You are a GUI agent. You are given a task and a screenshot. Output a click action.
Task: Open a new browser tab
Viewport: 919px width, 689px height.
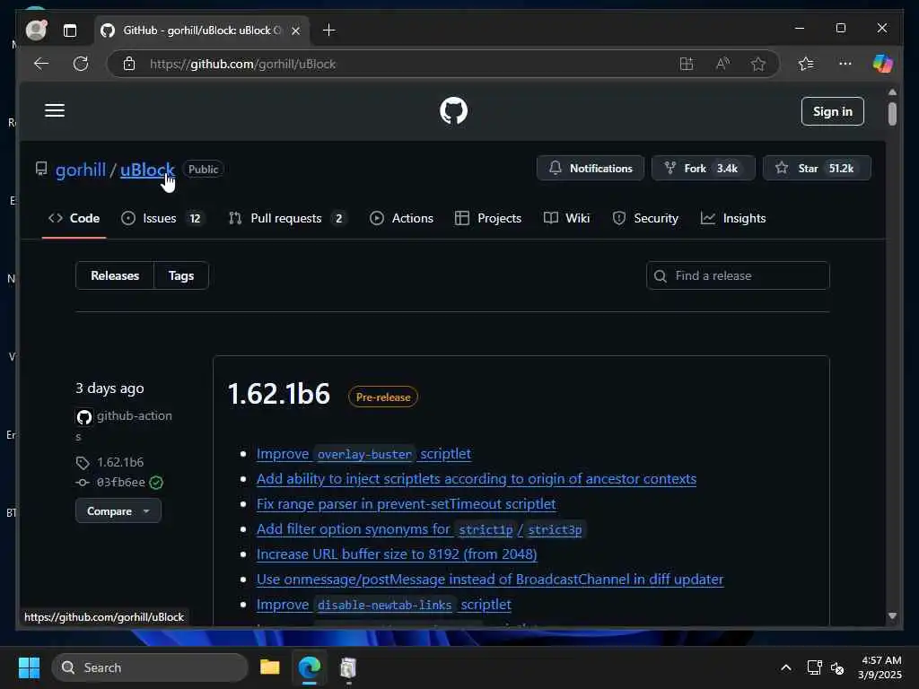pyautogui.click(x=328, y=30)
